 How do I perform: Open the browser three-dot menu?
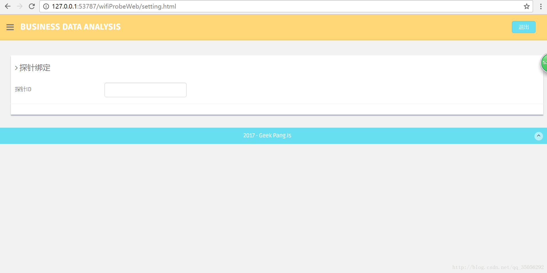point(541,6)
